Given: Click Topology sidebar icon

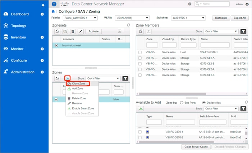Looking at the screenshot, I should [x=6, y=26].
